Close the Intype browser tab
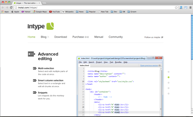The image size is (193, 117). pyautogui.click(x=39, y=3)
